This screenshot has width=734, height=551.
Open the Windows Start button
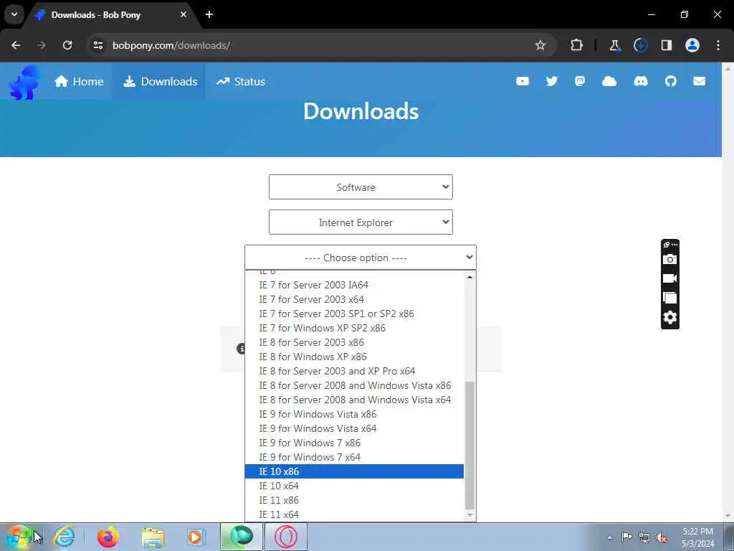[18, 537]
